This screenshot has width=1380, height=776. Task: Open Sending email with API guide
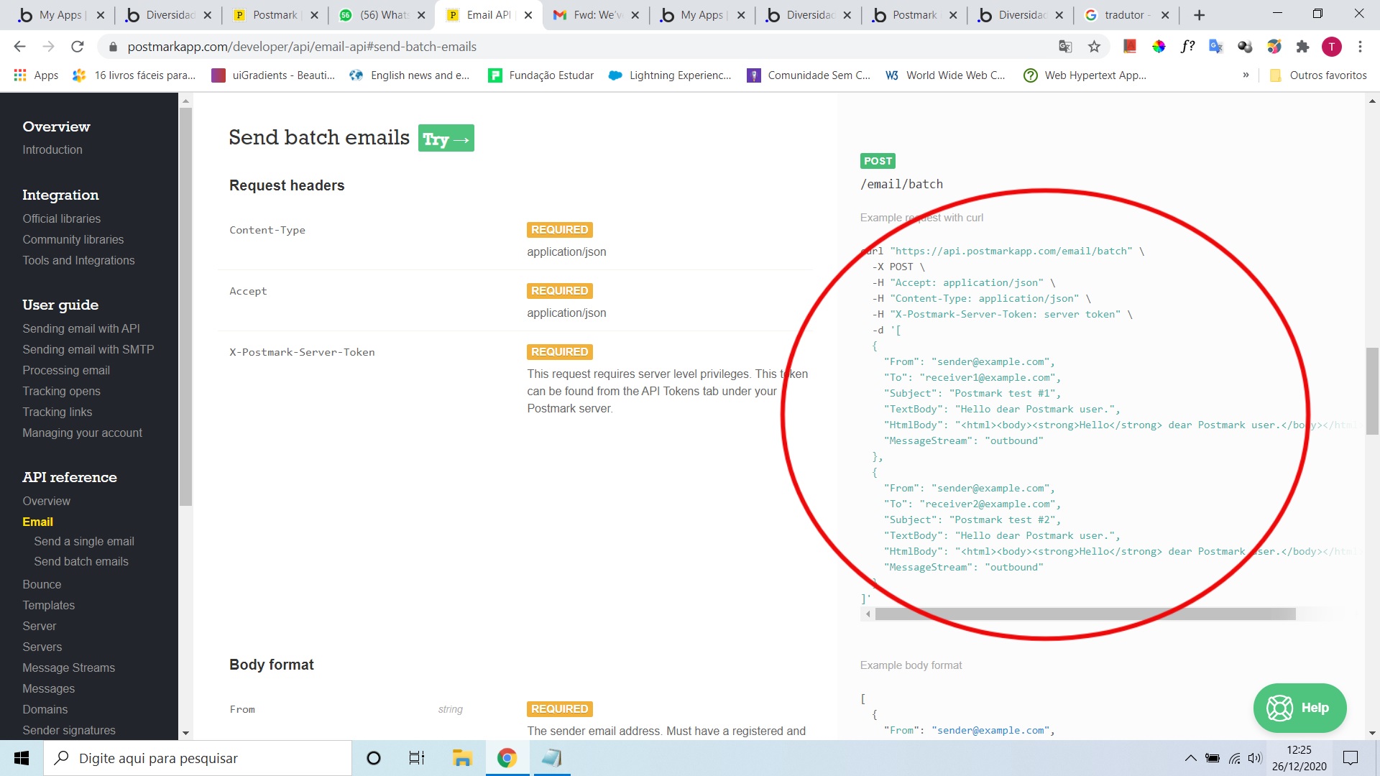tap(81, 328)
